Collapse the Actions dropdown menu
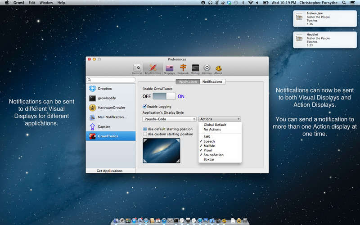This screenshot has height=225, width=360. click(x=219, y=119)
